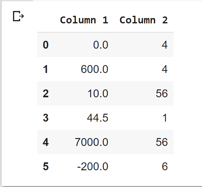The image size is (202, 187).
Task: Click the -200.0 value cell
Action: (x=93, y=166)
